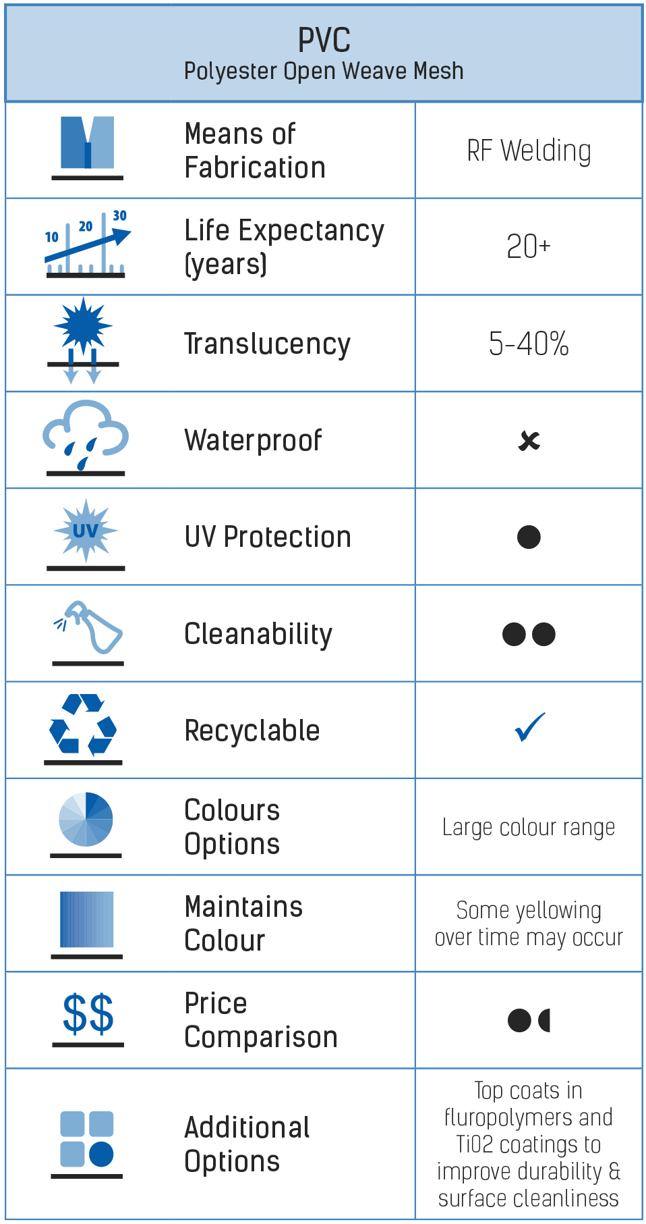Click the Recyclable blue checkmark

[x=529, y=727]
